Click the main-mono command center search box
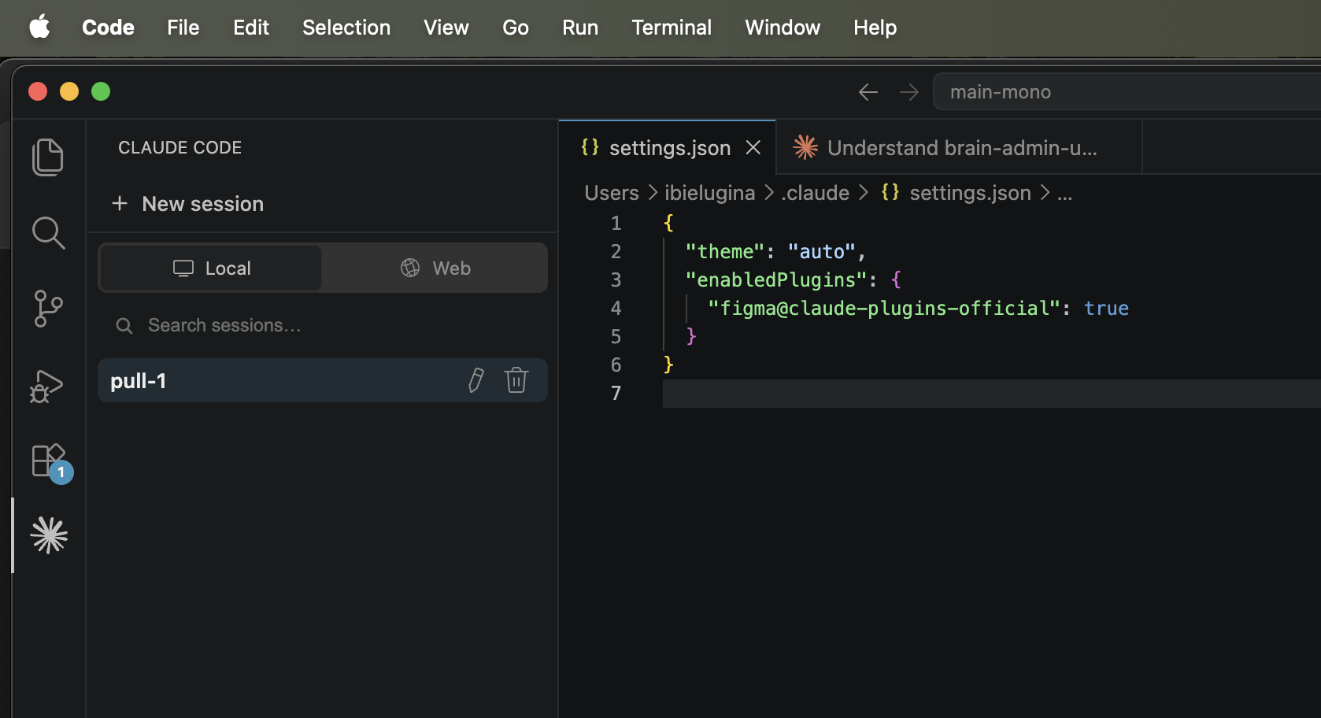 point(1127,92)
